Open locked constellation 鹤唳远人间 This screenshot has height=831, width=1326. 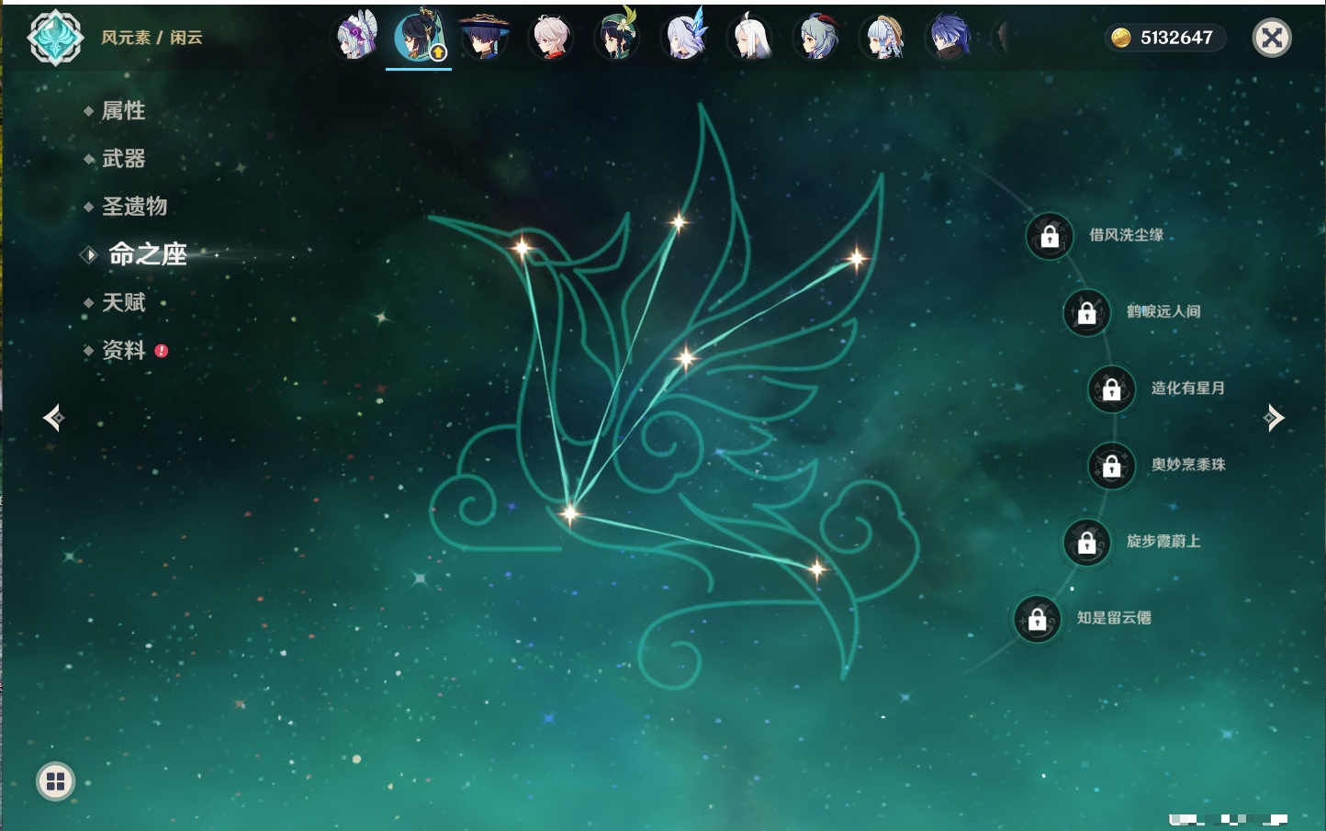pos(1086,312)
